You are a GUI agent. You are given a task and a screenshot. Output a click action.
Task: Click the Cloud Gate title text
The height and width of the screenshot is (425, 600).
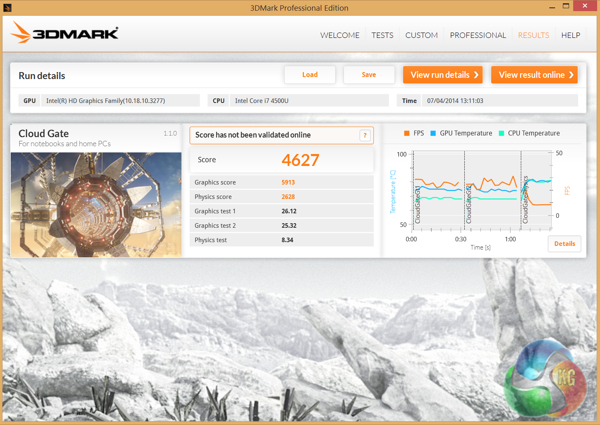(44, 133)
